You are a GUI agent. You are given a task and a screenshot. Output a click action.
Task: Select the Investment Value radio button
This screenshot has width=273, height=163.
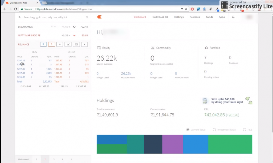coord(214,130)
